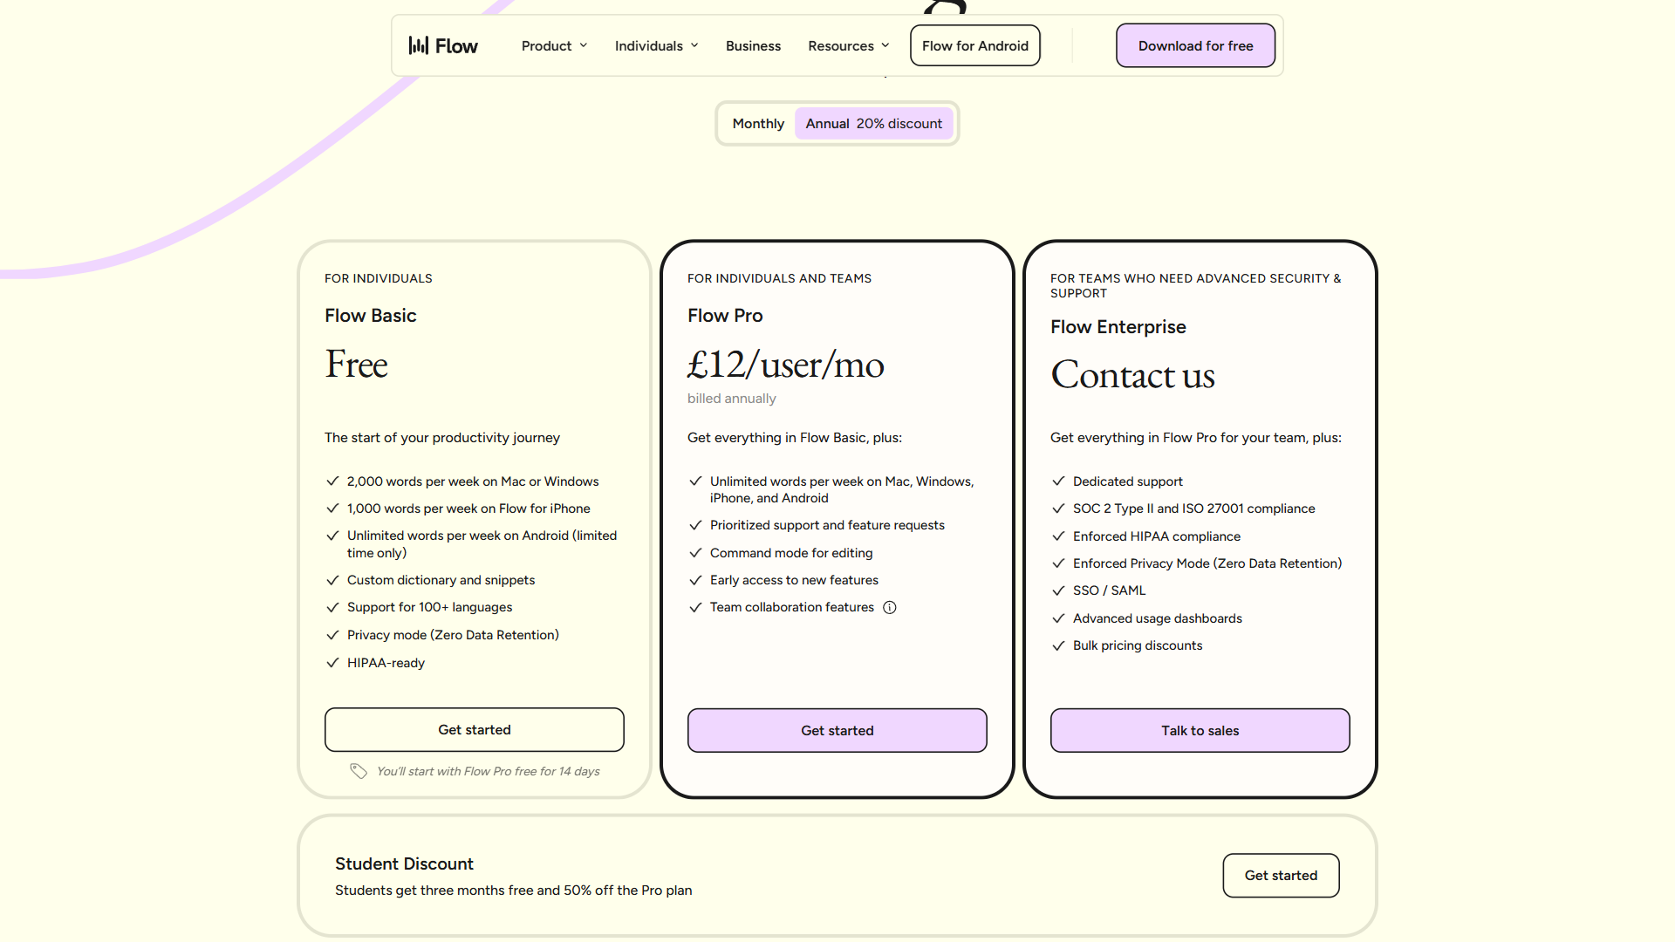
Task: Open the Product navigation menu
Action: (x=554, y=45)
